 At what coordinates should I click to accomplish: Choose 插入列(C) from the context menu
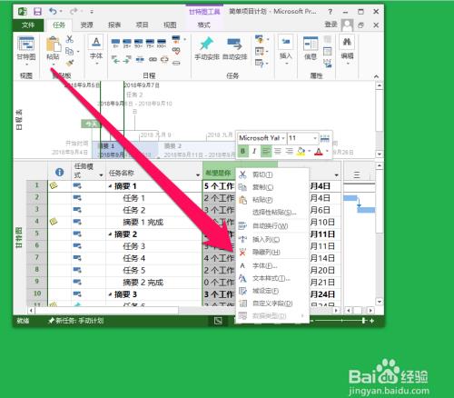tap(266, 240)
